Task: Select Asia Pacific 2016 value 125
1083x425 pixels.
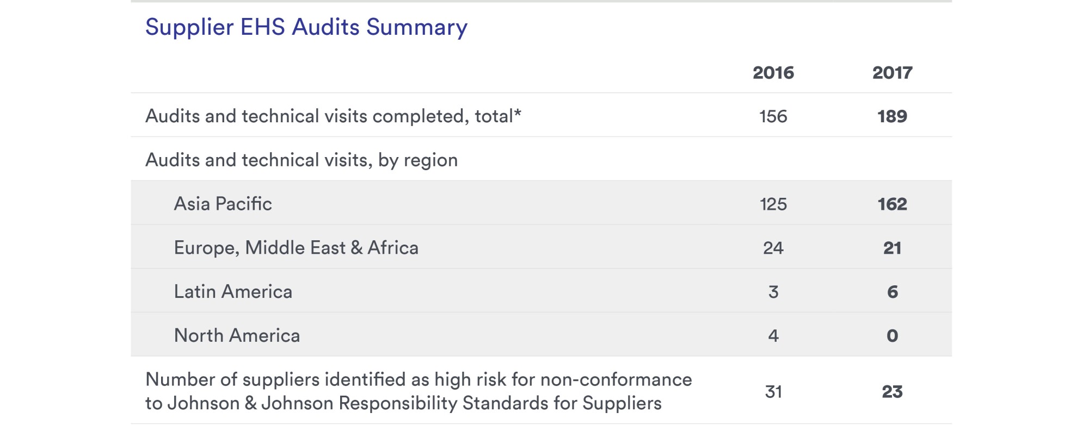Action: click(773, 204)
